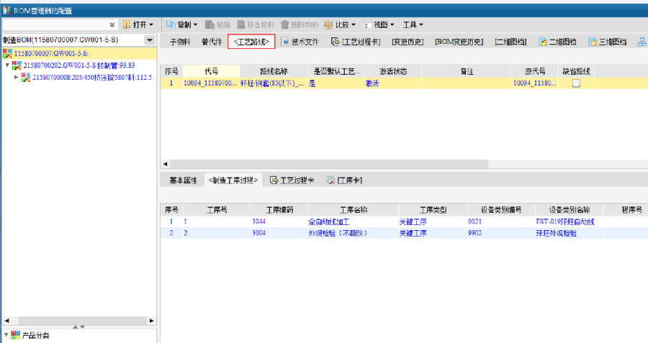Click the tree panel splitter arrows
648x343 pixels.
point(78,327)
